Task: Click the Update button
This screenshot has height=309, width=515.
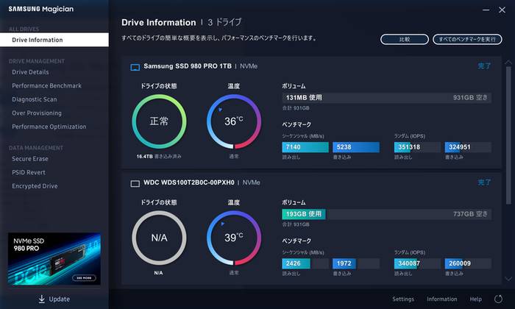Action: tap(54, 299)
